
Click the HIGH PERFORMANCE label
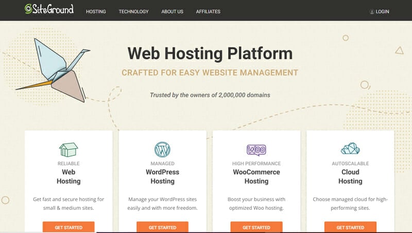[x=256, y=164]
